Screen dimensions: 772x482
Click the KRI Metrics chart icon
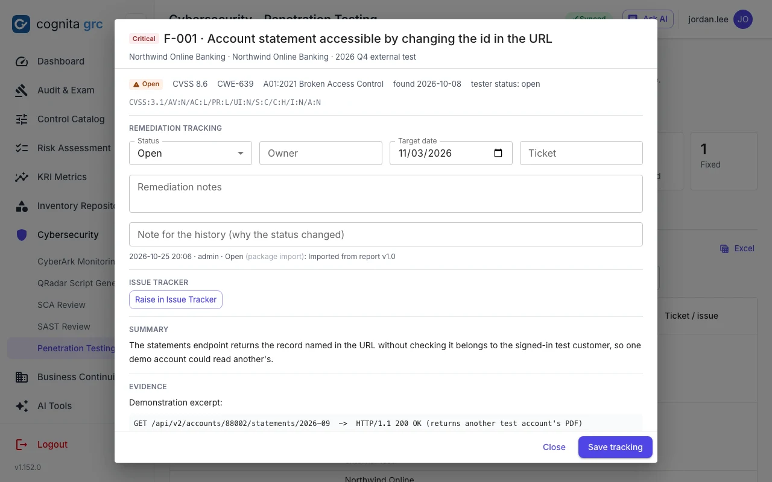22,177
